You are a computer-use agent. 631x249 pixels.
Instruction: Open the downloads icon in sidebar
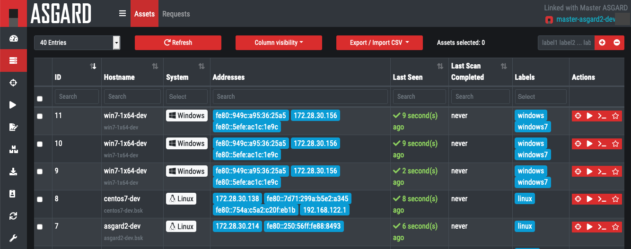(x=13, y=172)
